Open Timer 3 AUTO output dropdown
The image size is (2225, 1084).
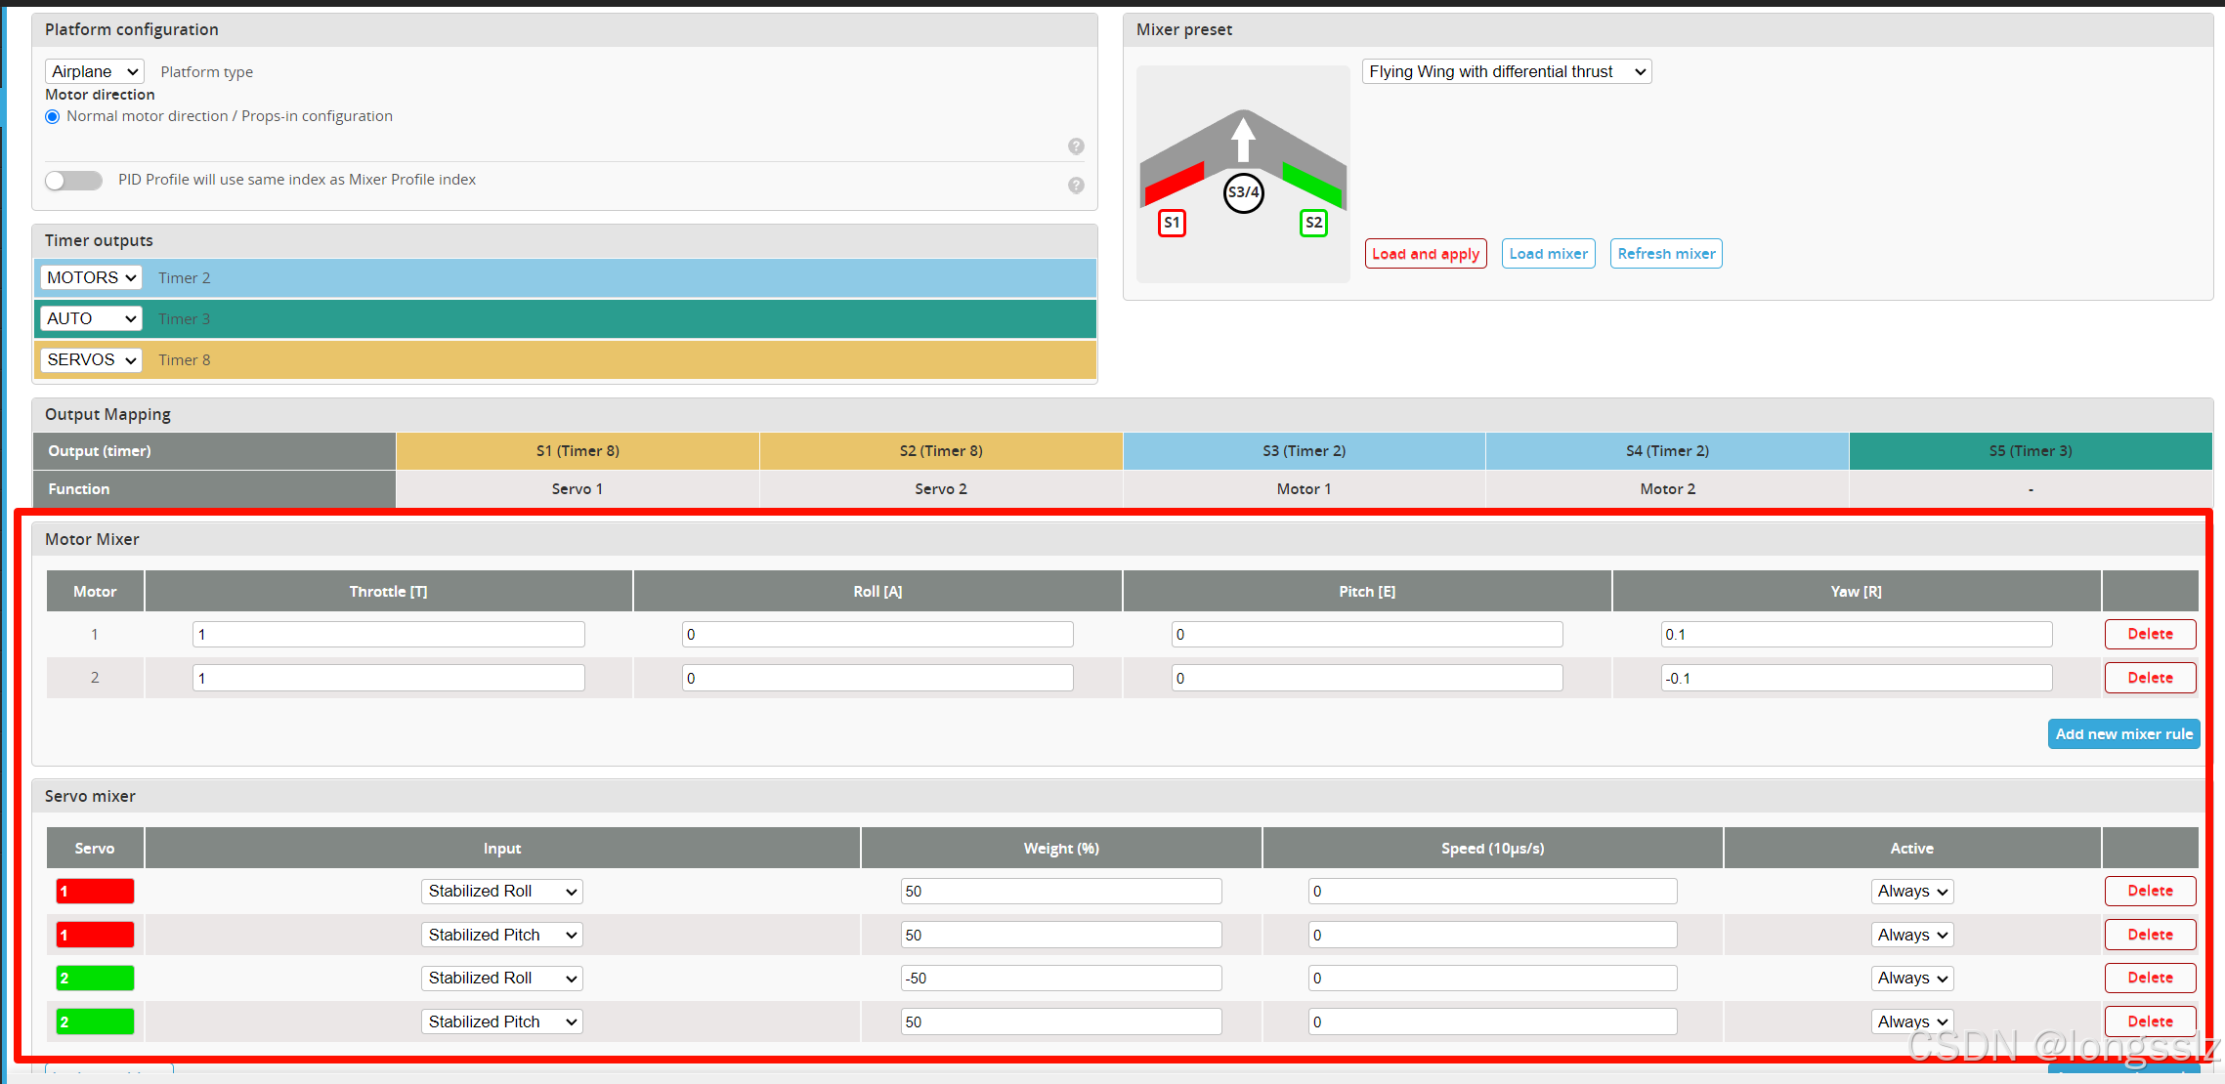[91, 319]
